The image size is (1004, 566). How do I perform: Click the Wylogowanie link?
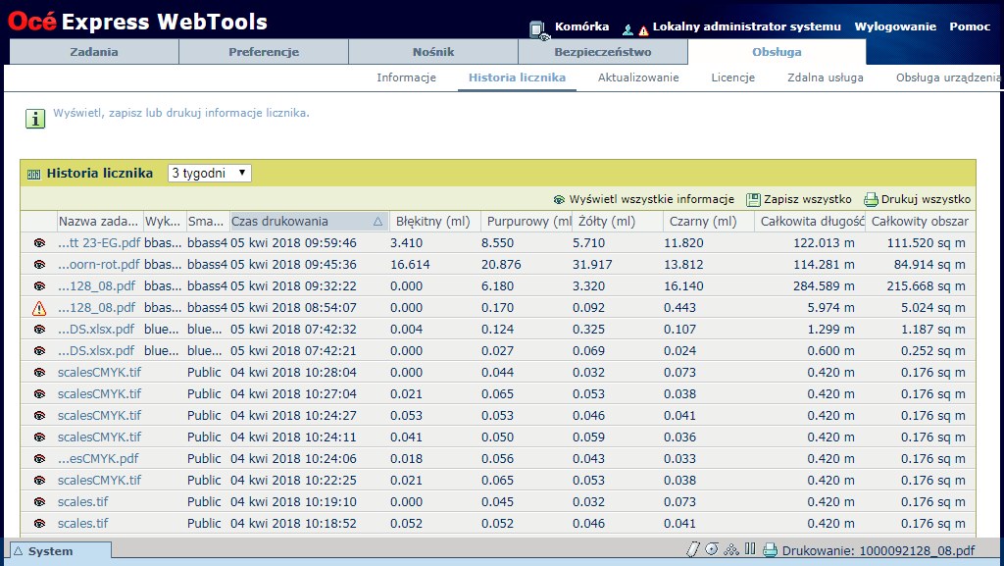pyautogui.click(x=895, y=26)
